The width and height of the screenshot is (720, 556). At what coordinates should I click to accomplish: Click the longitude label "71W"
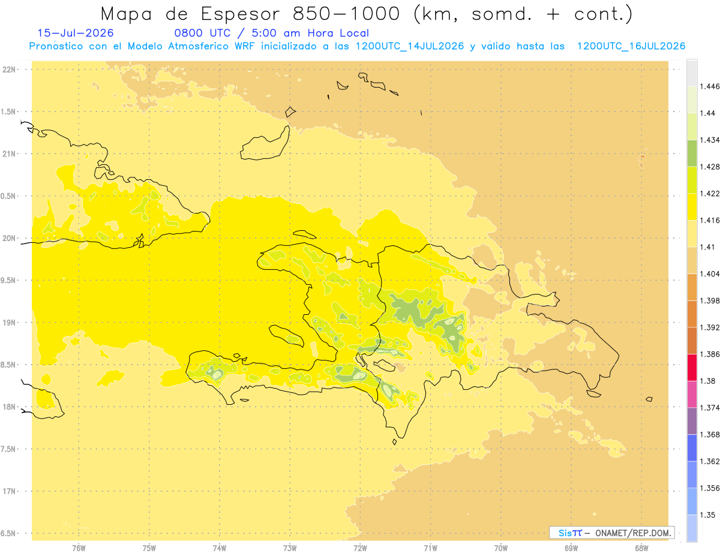click(430, 548)
